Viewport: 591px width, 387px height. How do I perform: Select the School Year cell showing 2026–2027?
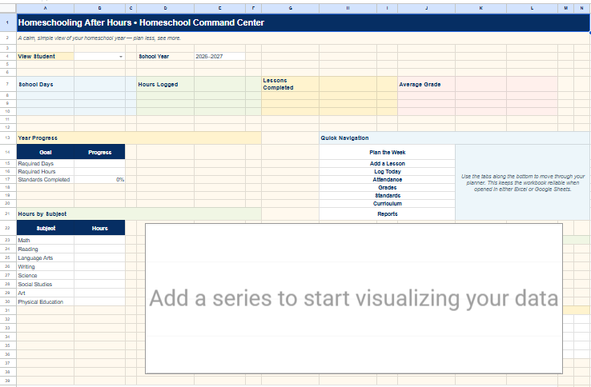(219, 57)
